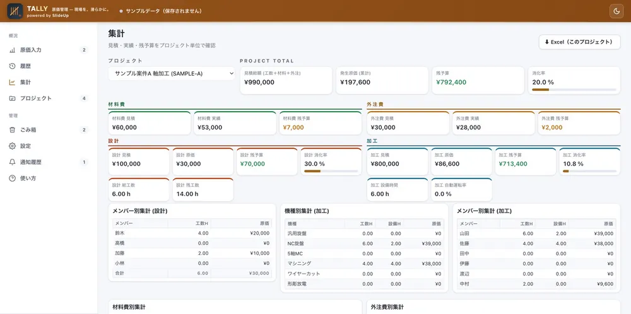The width and height of the screenshot is (631, 314).
Task: Click the ごみ箱 trash icon
Action: point(12,130)
